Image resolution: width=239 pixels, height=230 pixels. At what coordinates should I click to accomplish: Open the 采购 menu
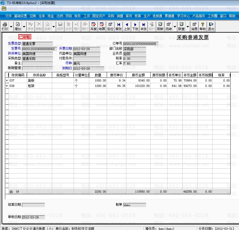coord(111,16)
